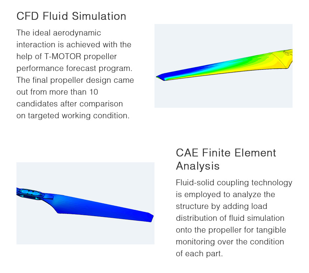The height and width of the screenshot is (273, 309).
Task: Click the 'monitoring over the condition' line
Action: [x=230, y=242]
